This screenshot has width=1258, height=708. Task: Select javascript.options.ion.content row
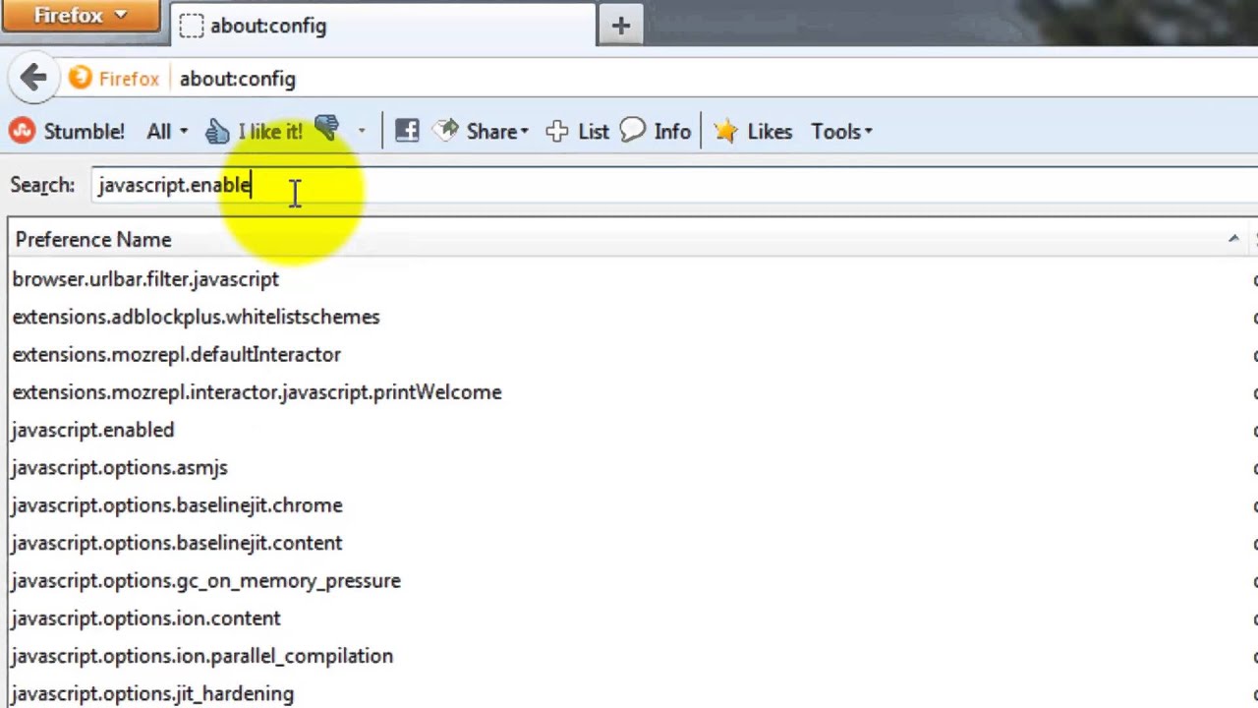click(629, 619)
